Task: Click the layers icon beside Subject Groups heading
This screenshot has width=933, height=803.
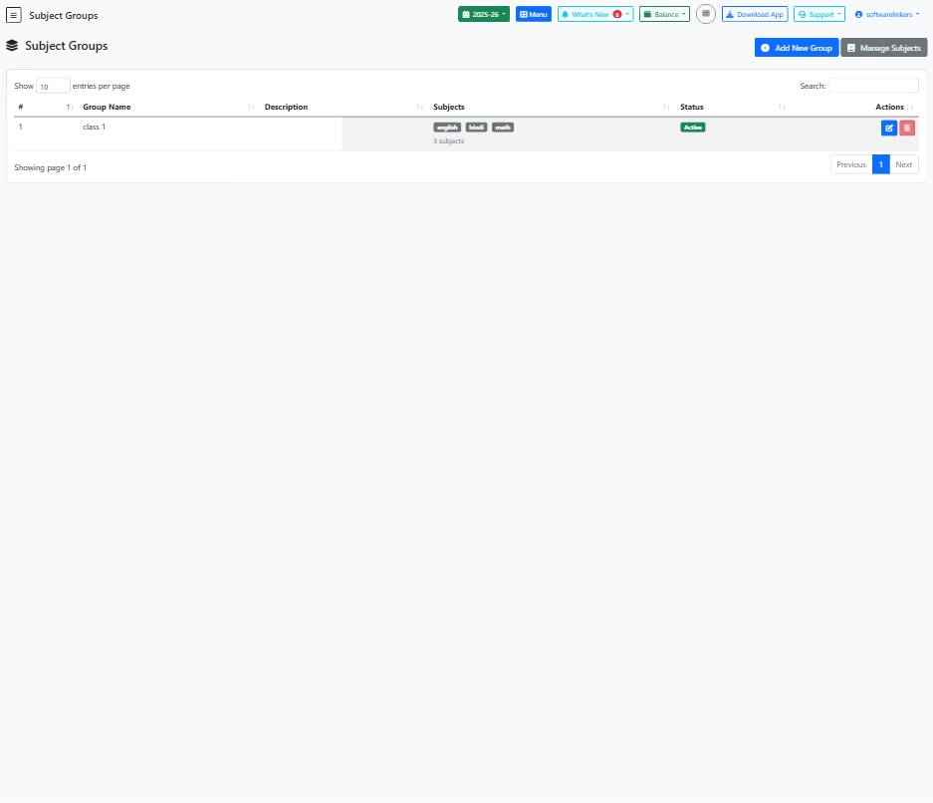Action: click(12, 45)
